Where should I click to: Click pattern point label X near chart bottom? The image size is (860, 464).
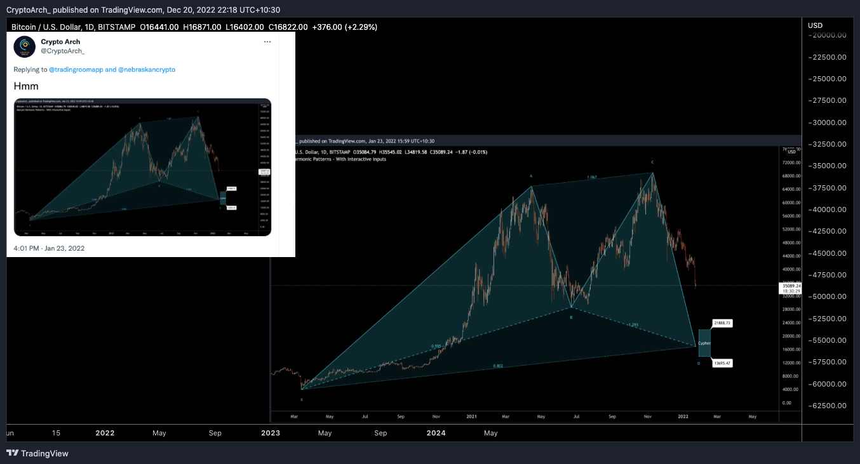[x=302, y=400]
